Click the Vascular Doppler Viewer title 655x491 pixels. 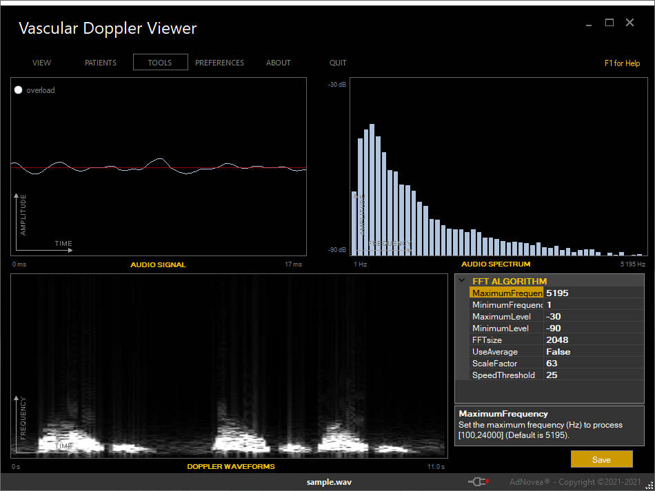pyautogui.click(x=108, y=28)
